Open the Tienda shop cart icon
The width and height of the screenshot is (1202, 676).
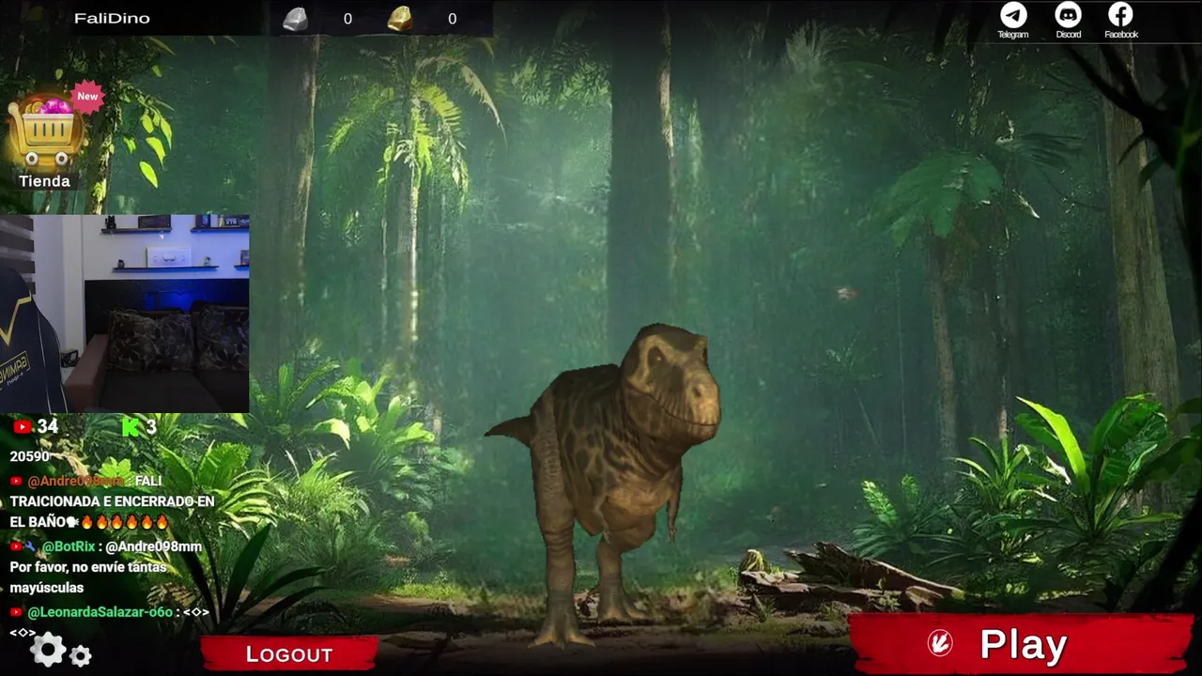tap(44, 132)
